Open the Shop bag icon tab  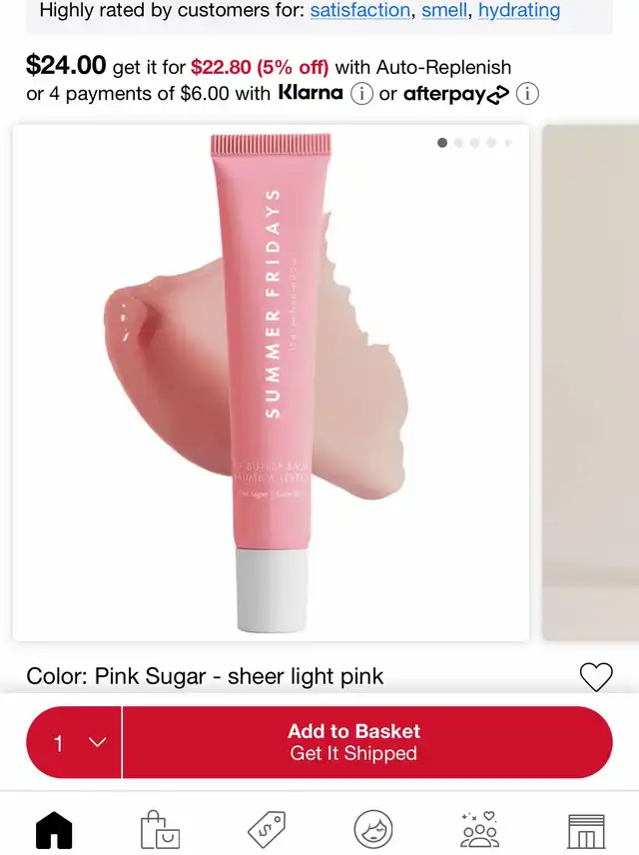[x=160, y=830]
